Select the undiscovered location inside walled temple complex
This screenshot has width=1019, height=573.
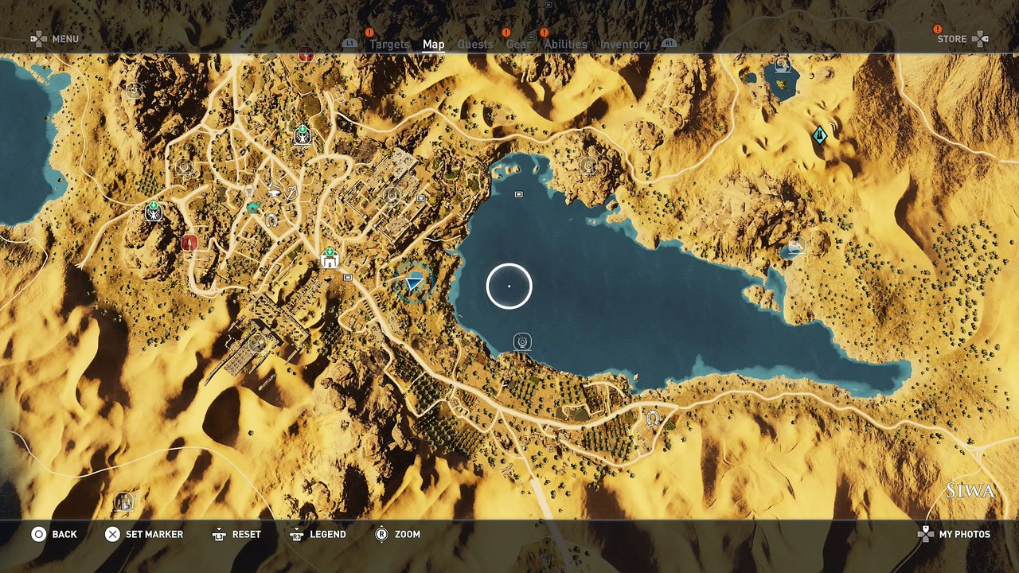click(x=391, y=196)
